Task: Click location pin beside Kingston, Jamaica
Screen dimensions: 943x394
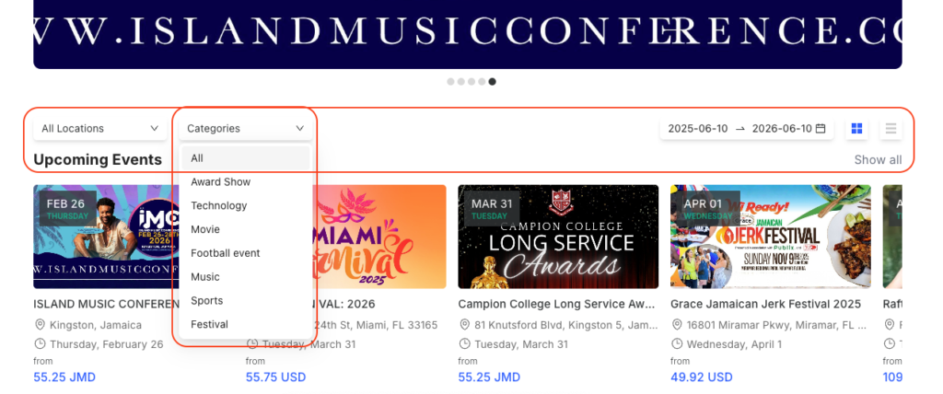Action: click(x=40, y=325)
